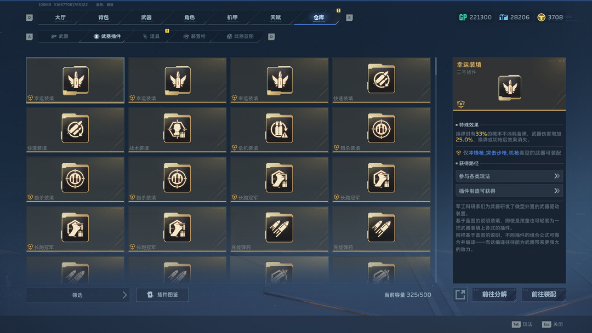Select the first 充能弹药 plugin icon
Viewport: 592px width, 333px height.
(279, 228)
